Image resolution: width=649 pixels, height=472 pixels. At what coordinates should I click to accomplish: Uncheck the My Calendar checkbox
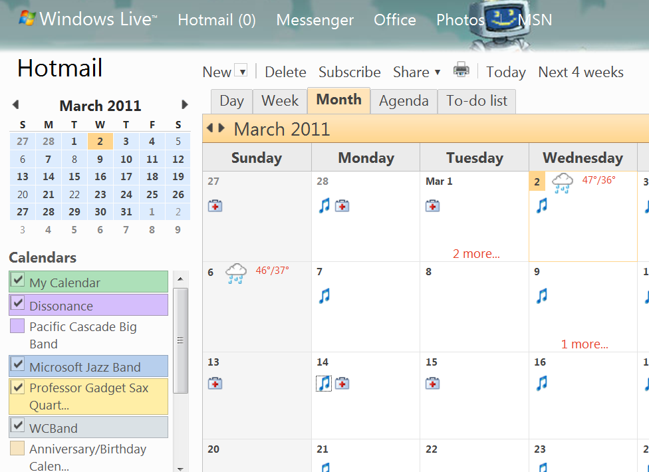coord(18,281)
